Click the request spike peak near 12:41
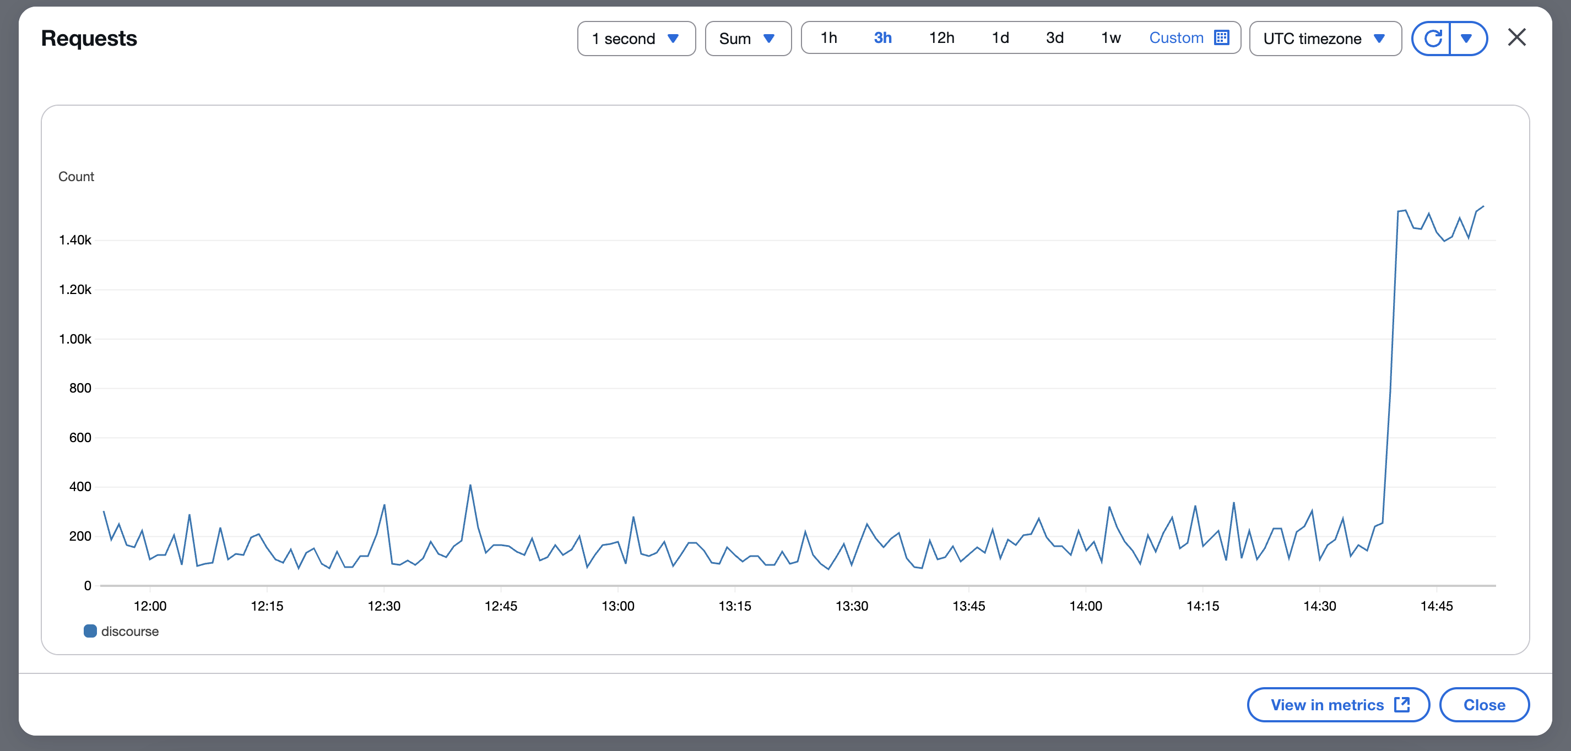Screen dimensions: 1571x751 [470, 485]
